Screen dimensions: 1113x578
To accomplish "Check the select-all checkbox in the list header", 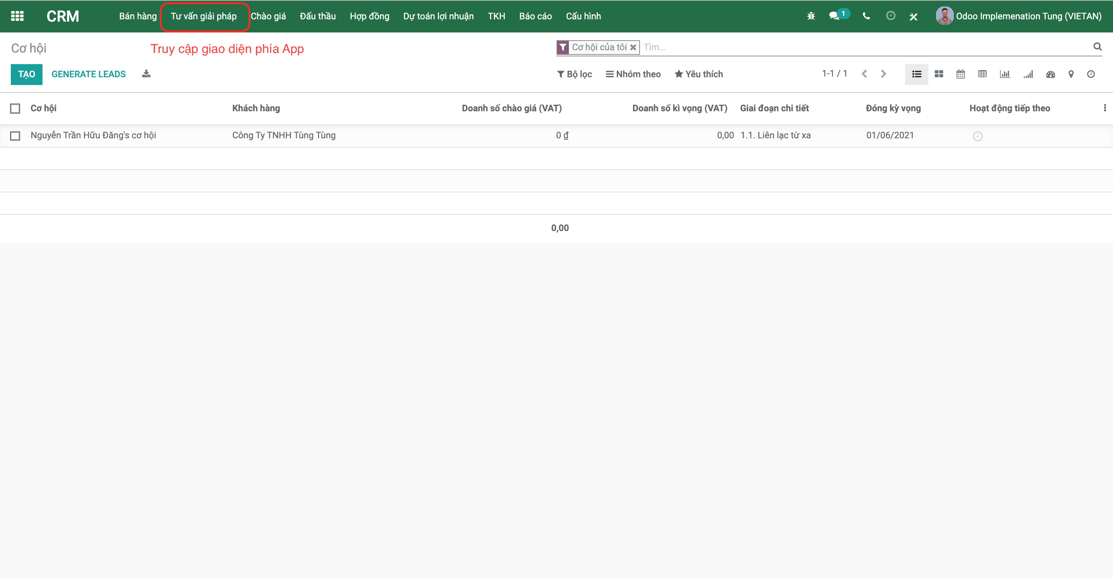I will click(x=15, y=109).
